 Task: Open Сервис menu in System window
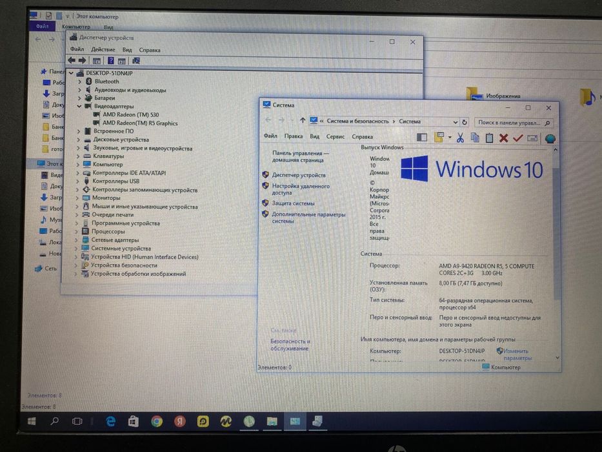point(335,136)
